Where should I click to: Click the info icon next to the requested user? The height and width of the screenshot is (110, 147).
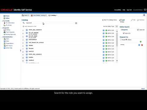click(139, 45)
